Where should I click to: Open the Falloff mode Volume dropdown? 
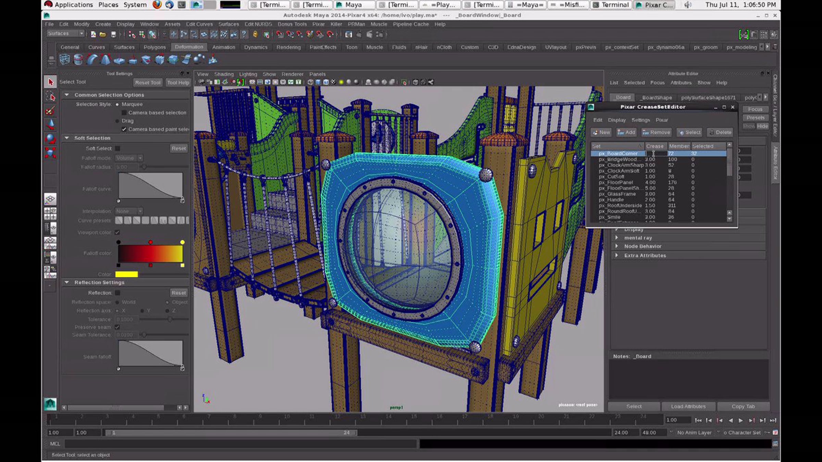[129, 158]
